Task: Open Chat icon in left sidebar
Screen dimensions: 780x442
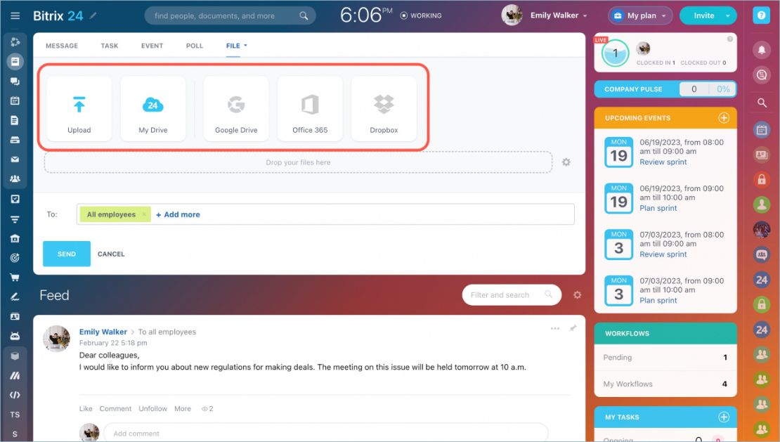Action: point(15,81)
